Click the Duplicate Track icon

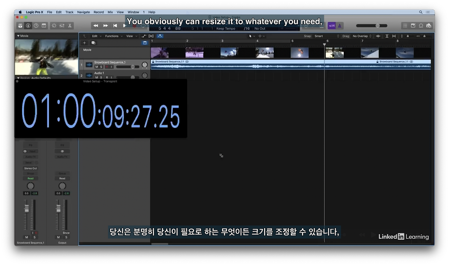pos(93,43)
